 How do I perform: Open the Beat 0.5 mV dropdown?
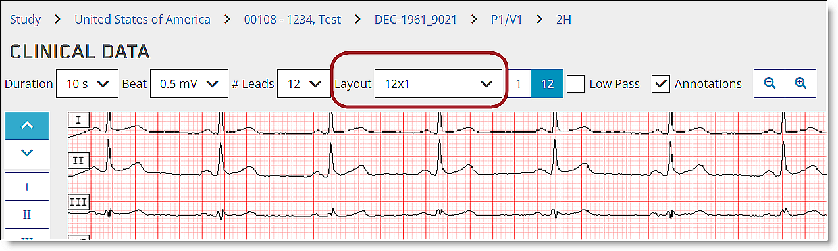(x=185, y=83)
